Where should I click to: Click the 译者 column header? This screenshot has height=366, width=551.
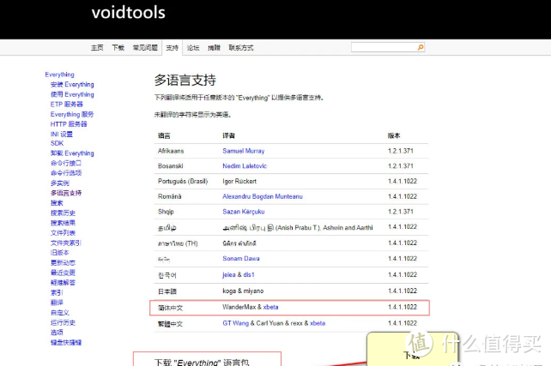[x=229, y=135]
